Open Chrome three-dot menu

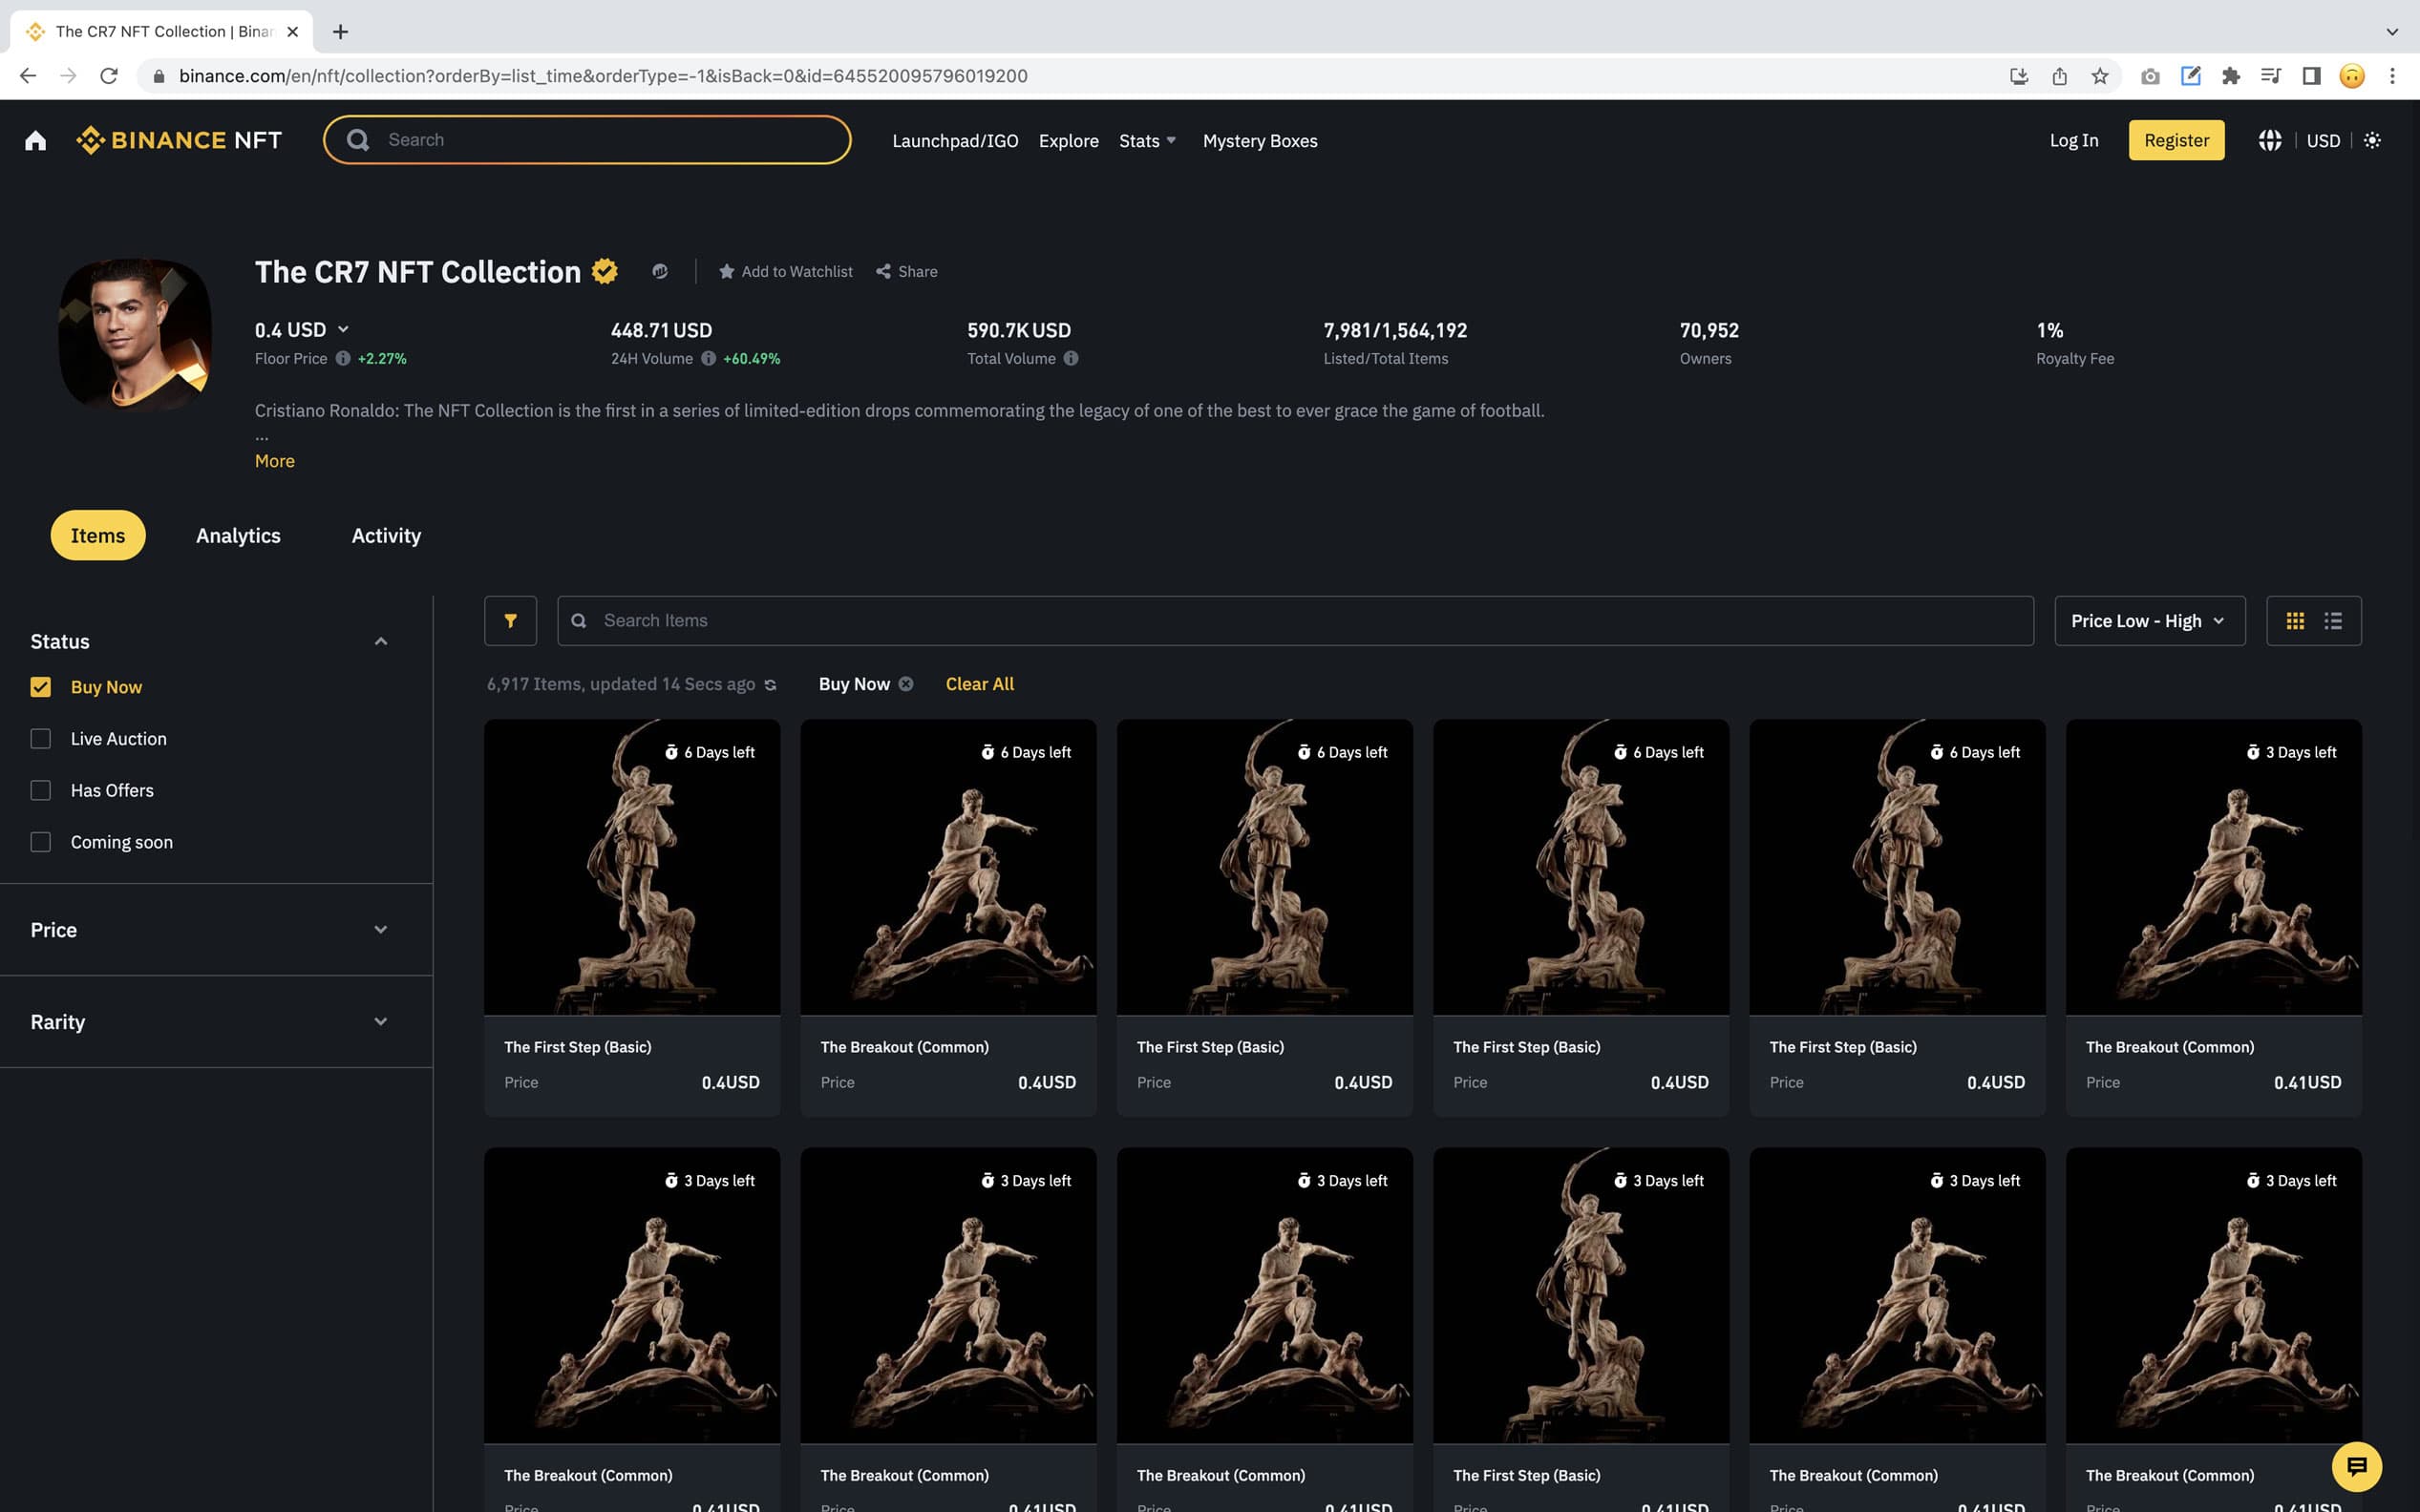(x=2392, y=76)
